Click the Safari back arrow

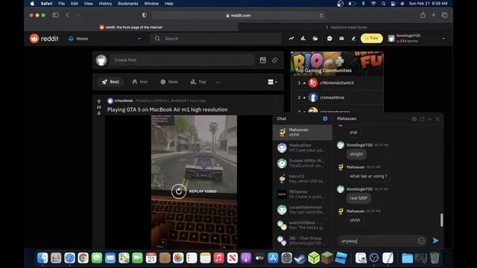(68, 15)
